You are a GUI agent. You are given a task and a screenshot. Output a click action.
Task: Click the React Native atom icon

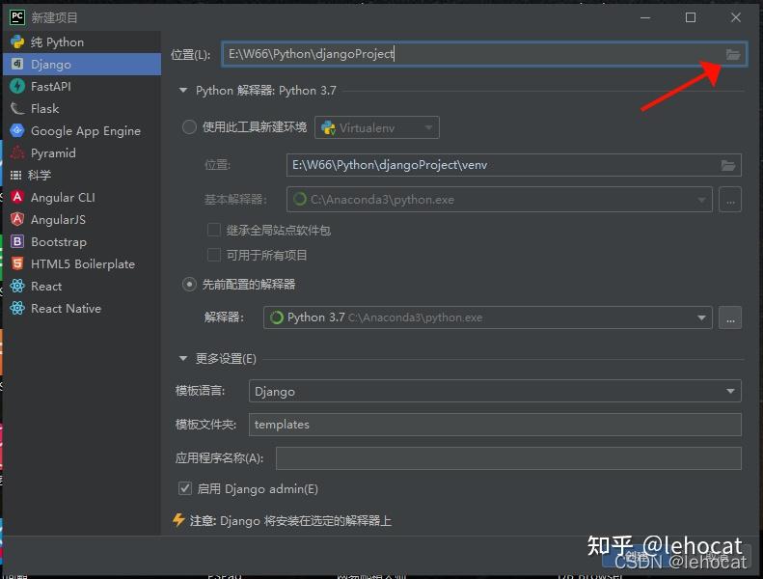17,308
